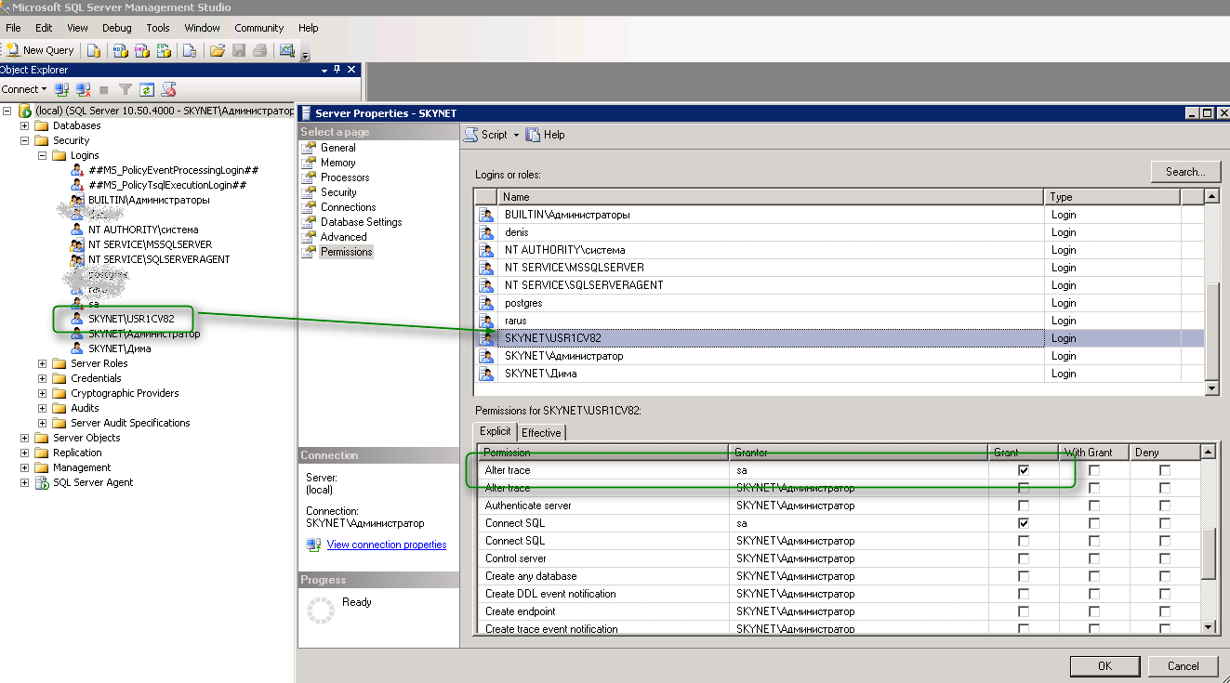Open the File menu

13,28
